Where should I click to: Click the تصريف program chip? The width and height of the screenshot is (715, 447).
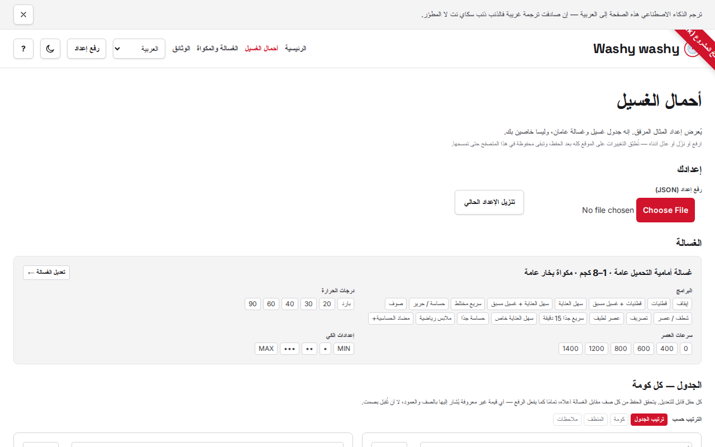coord(639,318)
